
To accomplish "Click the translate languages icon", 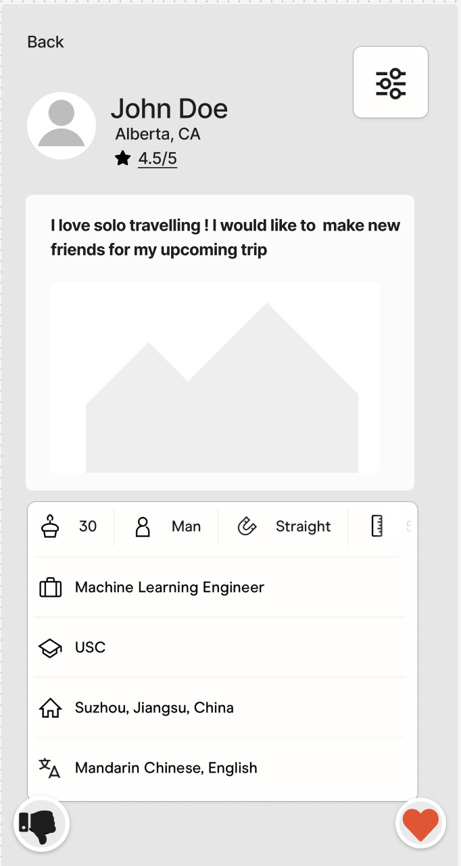I will [50, 769].
